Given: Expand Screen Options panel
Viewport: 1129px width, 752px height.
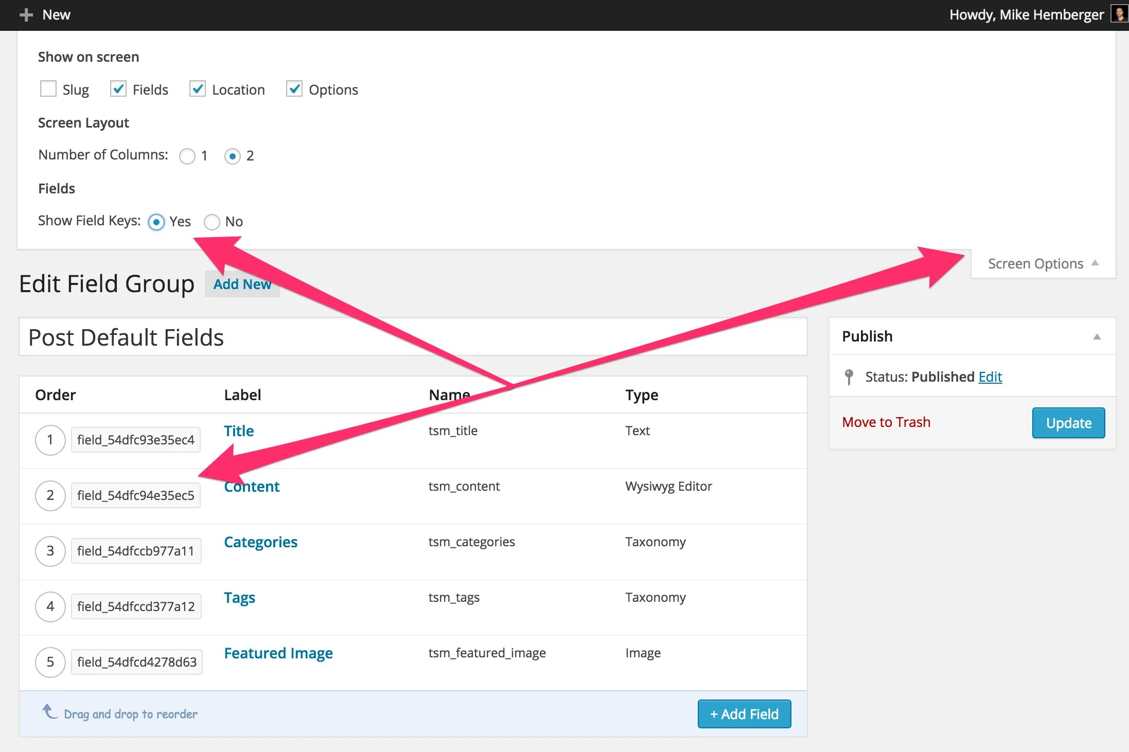Looking at the screenshot, I should click(x=1044, y=263).
